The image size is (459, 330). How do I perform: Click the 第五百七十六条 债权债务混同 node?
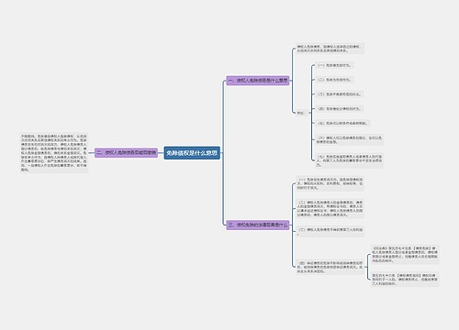[x=405, y=280]
